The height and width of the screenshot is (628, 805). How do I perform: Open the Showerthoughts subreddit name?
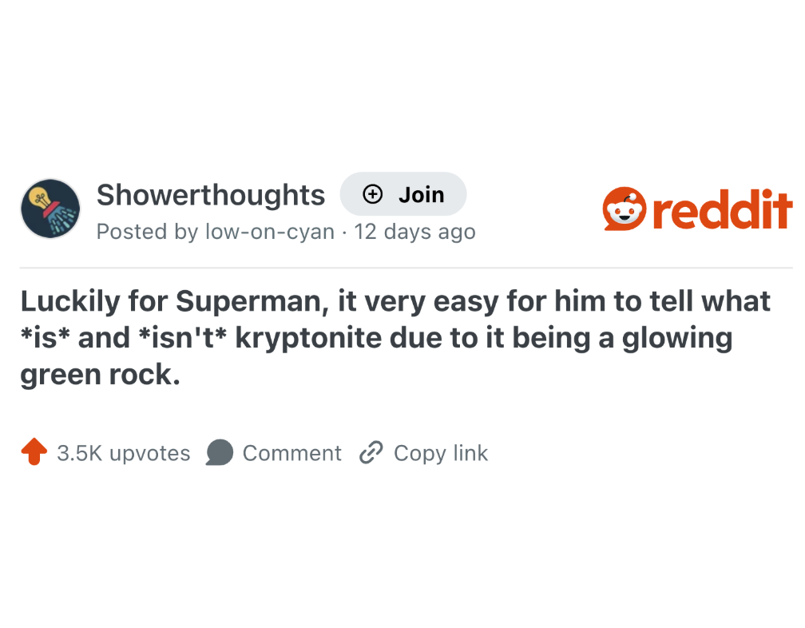pyautogui.click(x=211, y=194)
